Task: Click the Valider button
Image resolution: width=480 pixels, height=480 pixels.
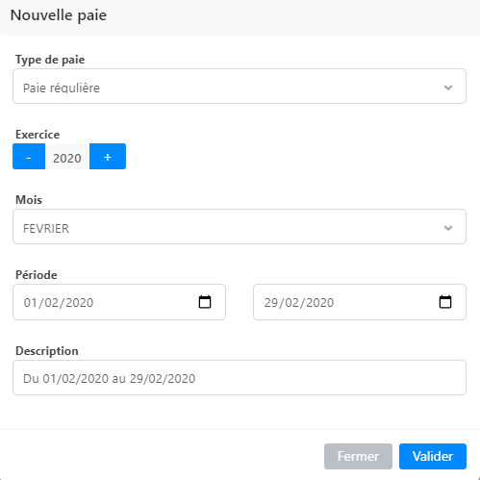Action: pos(433,456)
